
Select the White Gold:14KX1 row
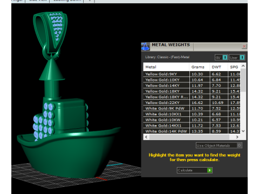(x=192, y=126)
